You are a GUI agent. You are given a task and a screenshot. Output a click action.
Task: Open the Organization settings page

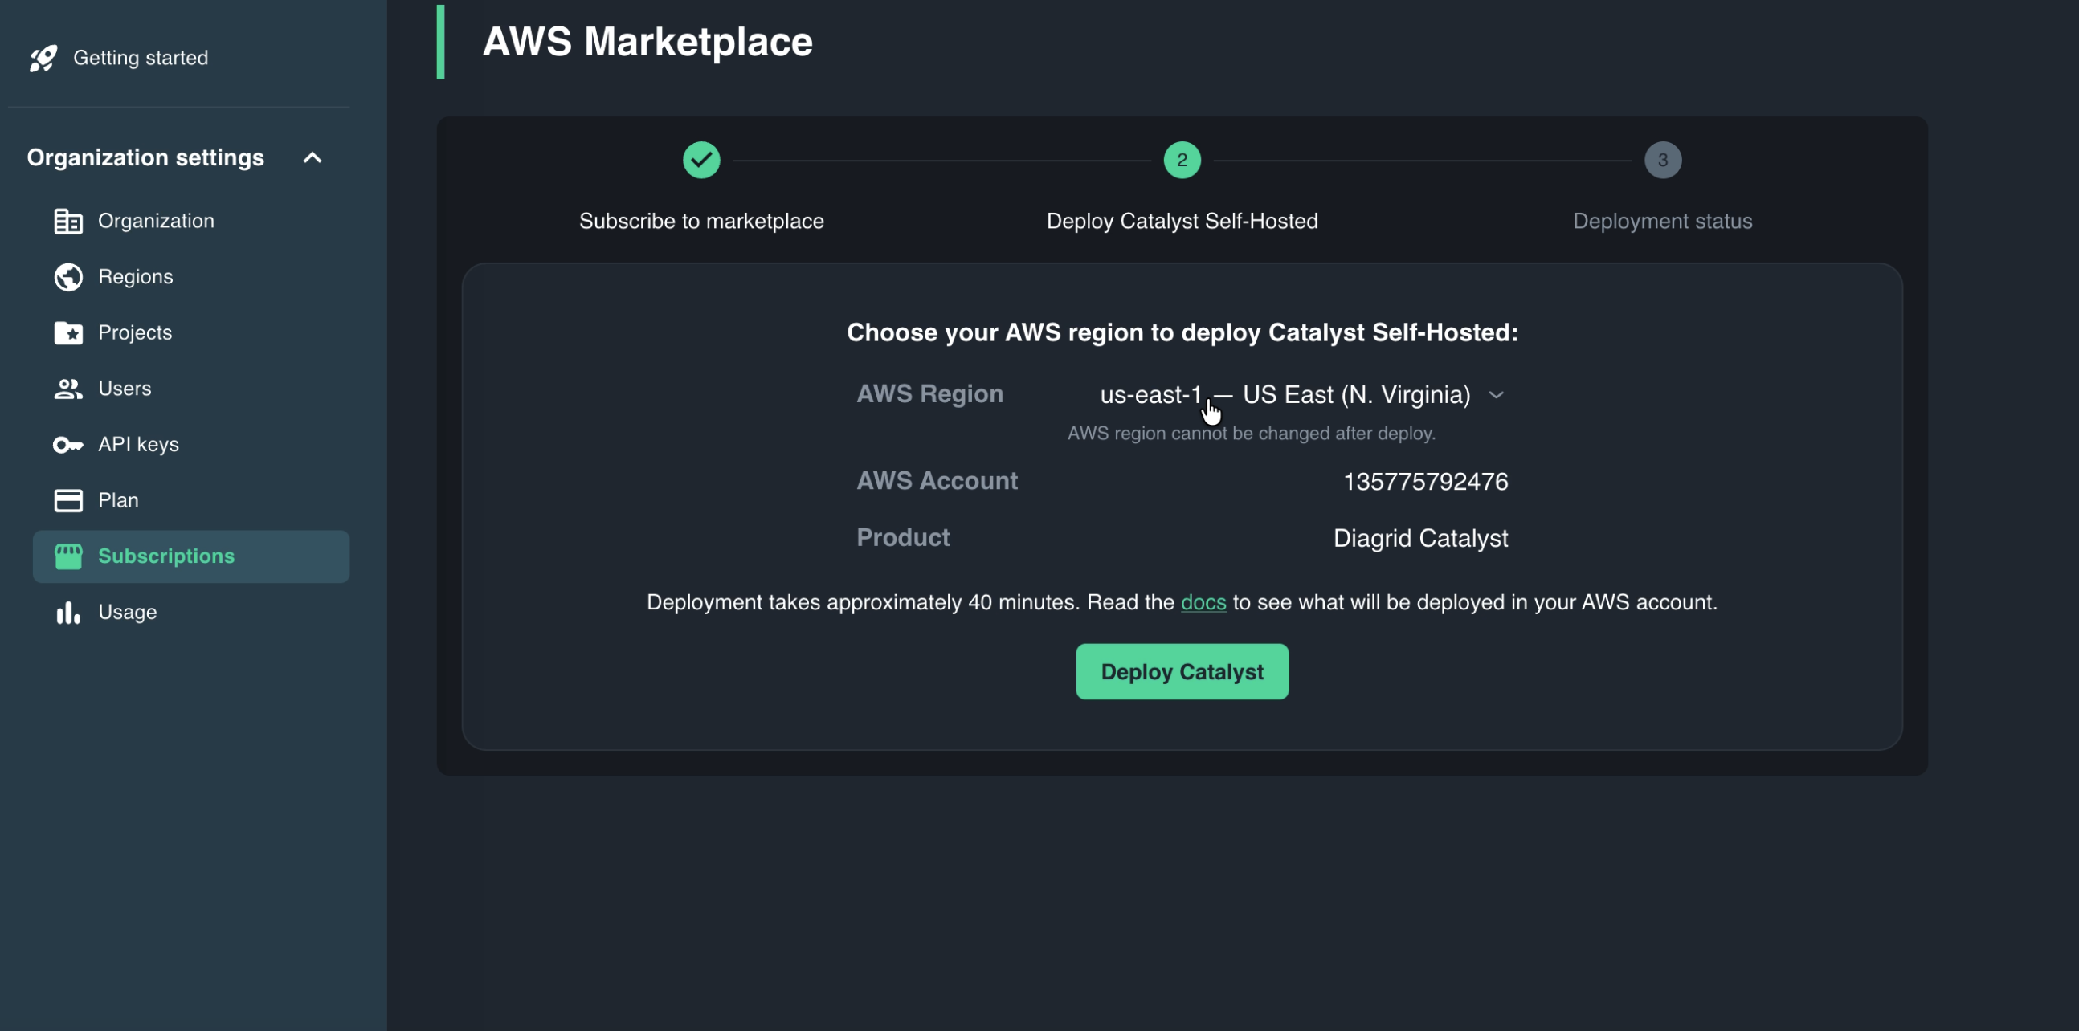click(x=156, y=221)
